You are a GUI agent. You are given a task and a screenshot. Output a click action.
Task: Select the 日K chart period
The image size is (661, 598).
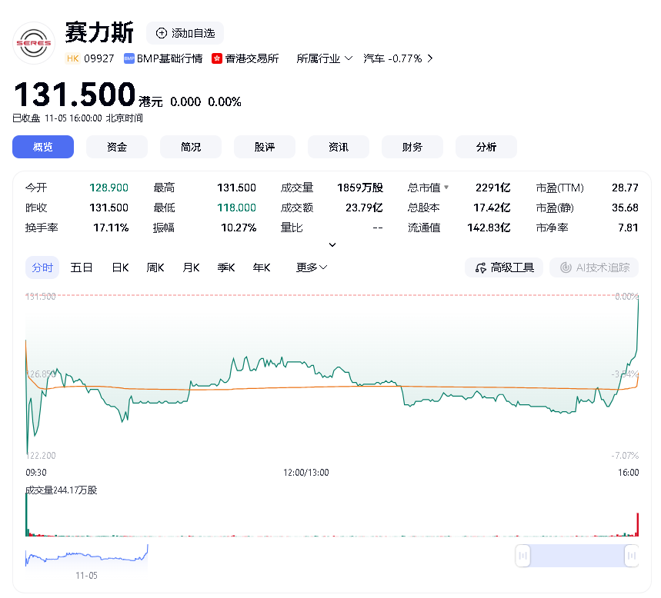coord(120,267)
